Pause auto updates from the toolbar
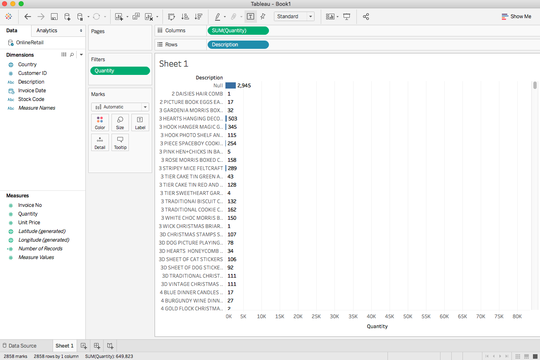 point(79,16)
